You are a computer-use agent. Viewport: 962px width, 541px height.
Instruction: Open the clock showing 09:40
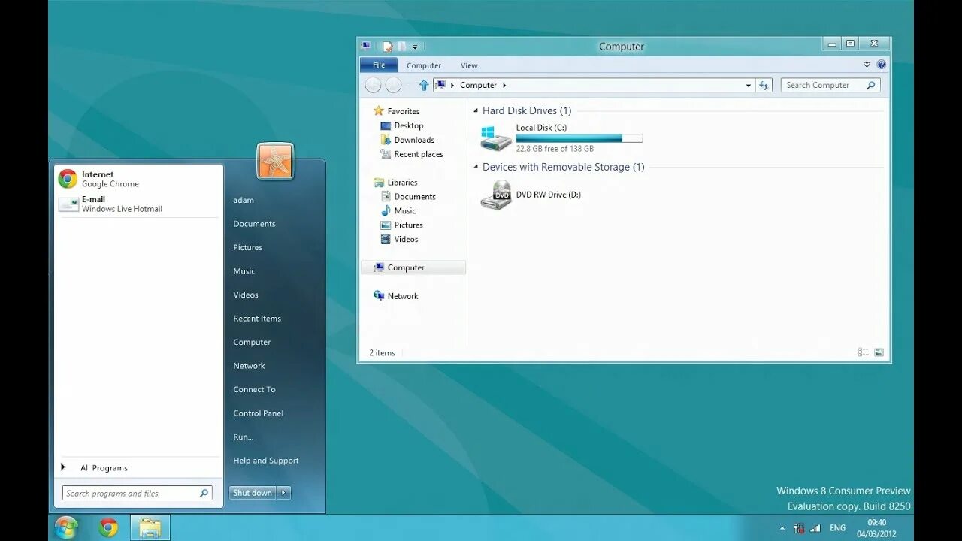(877, 528)
